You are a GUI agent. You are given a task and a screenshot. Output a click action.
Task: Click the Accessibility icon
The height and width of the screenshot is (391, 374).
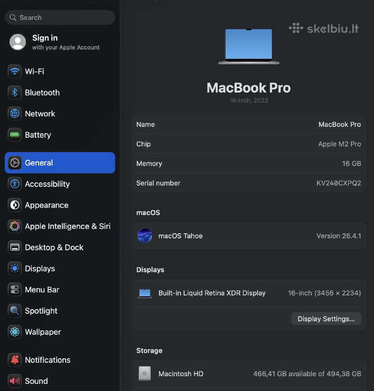[15, 184]
